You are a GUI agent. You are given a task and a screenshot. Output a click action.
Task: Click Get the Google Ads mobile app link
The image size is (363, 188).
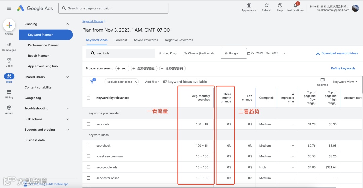(48, 184)
